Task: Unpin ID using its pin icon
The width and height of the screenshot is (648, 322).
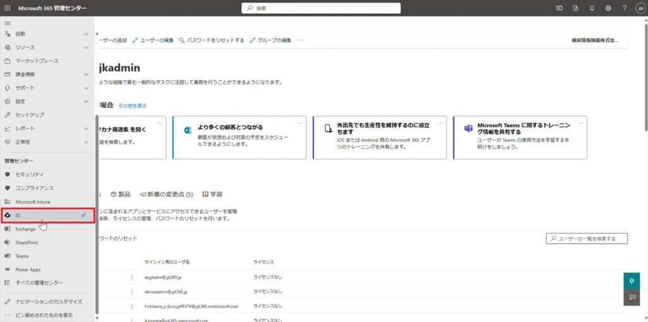Action: click(x=84, y=215)
